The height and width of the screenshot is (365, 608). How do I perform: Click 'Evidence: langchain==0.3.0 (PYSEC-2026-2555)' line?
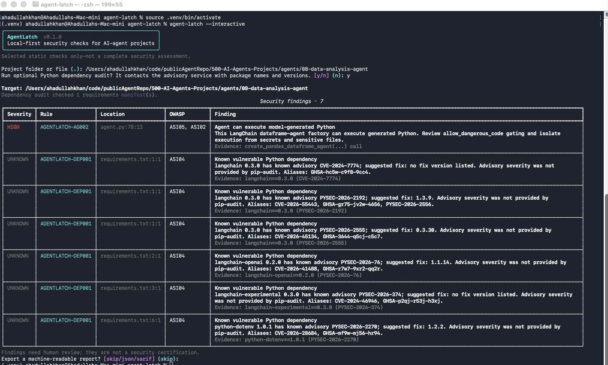(x=280, y=243)
